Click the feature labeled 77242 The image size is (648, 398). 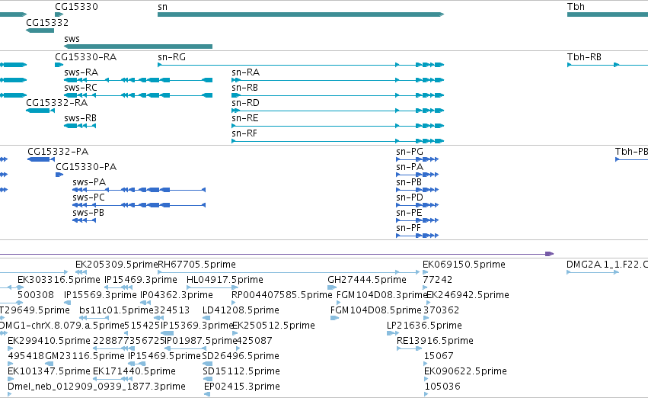pos(425,287)
